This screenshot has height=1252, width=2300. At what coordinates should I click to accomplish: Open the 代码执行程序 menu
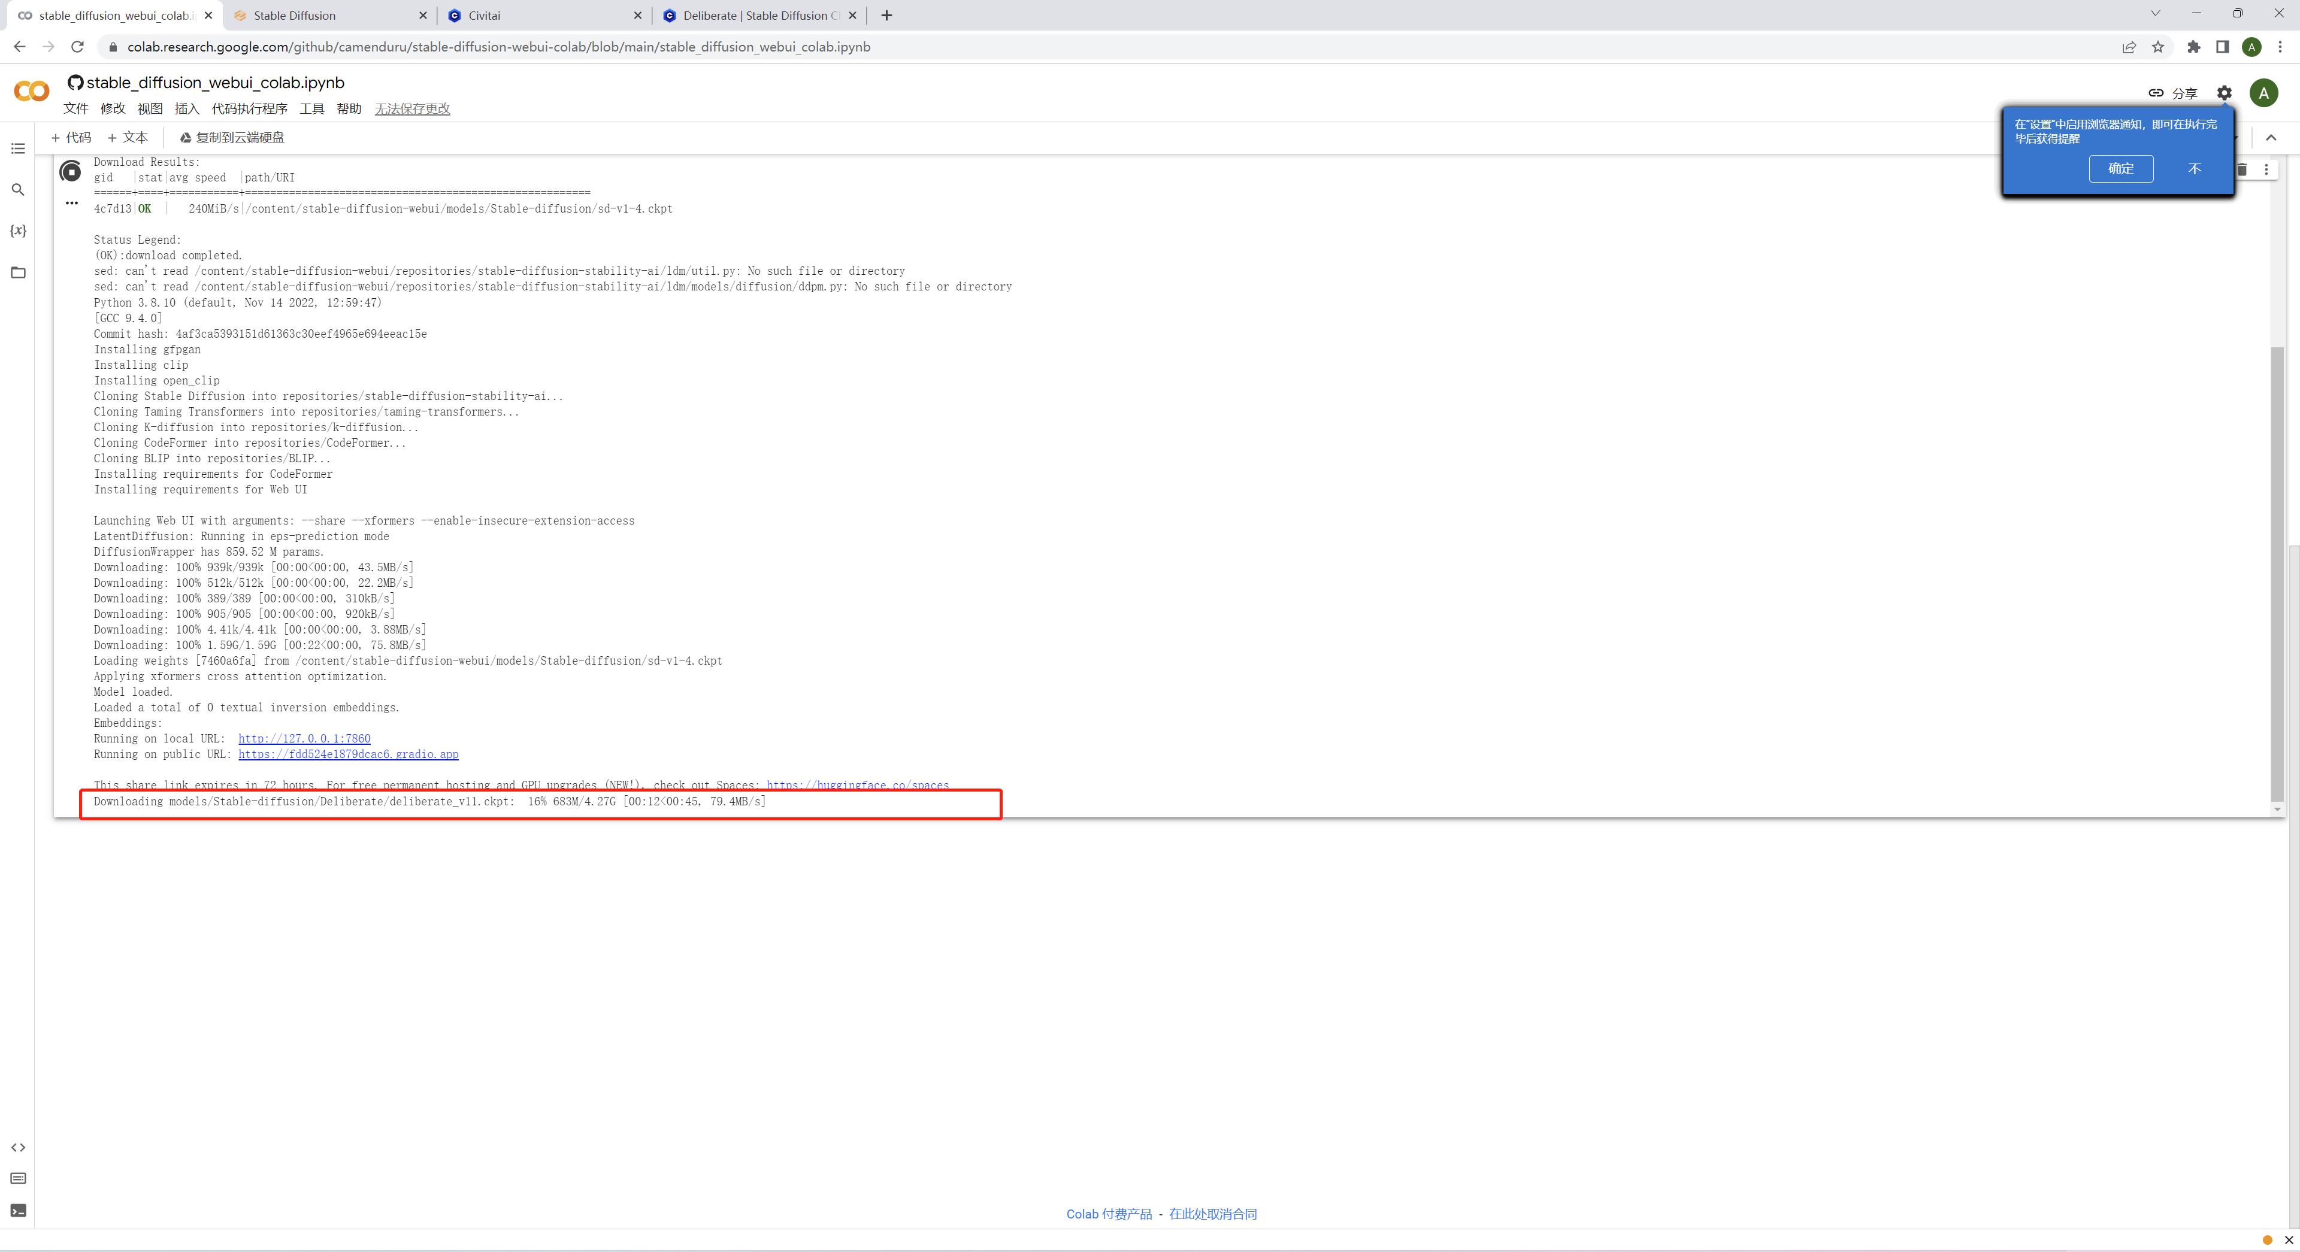pyautogui.click(x=249, y=109)
